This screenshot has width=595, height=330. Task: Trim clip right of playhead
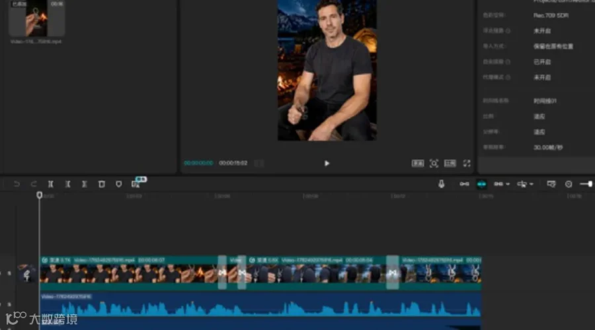click(x=84, y=184)
